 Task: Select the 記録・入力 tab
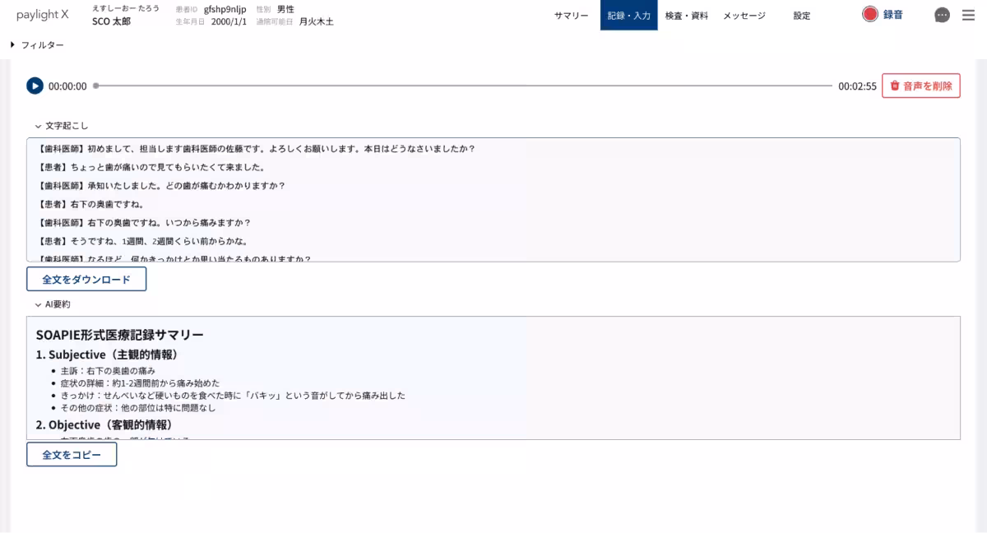click(x=629, y=15)
